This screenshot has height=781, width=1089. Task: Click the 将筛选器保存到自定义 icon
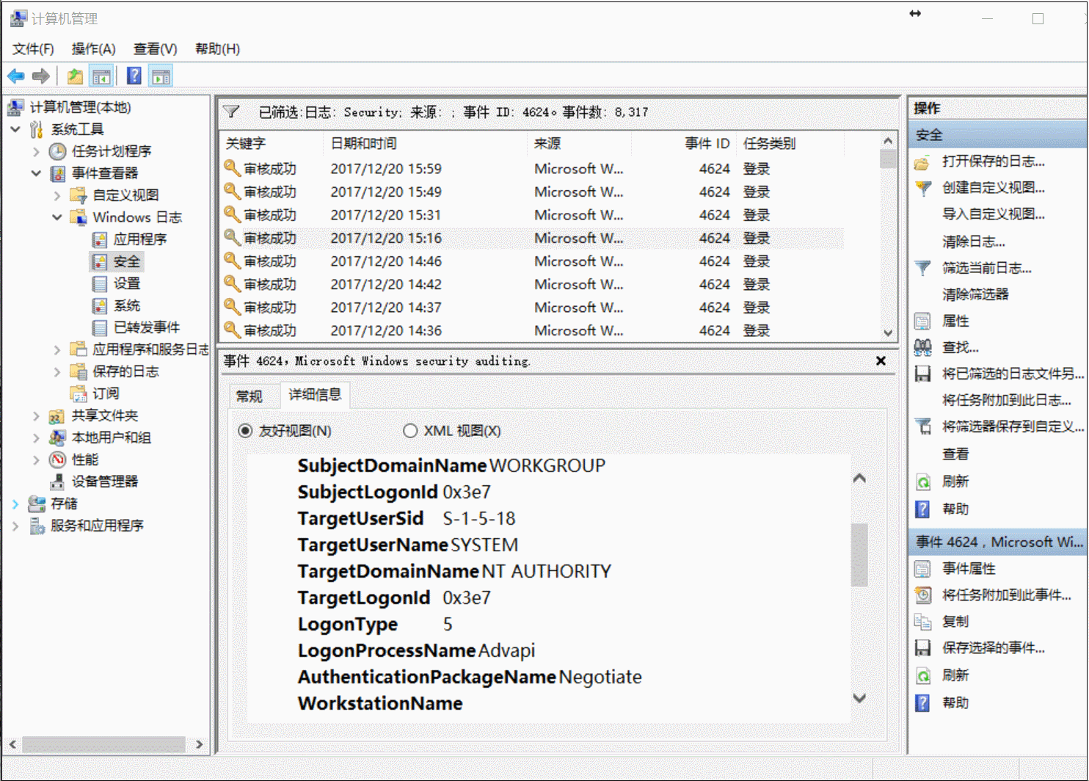(922, 426)
